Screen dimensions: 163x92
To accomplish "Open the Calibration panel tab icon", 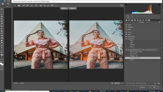I will [x=146, y=20].
